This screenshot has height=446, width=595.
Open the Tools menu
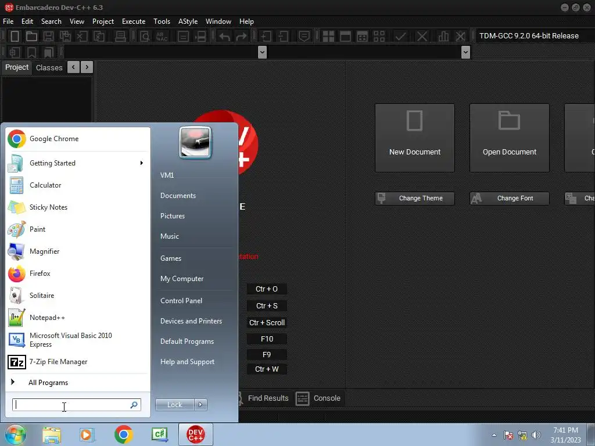[x=162, y=21]
